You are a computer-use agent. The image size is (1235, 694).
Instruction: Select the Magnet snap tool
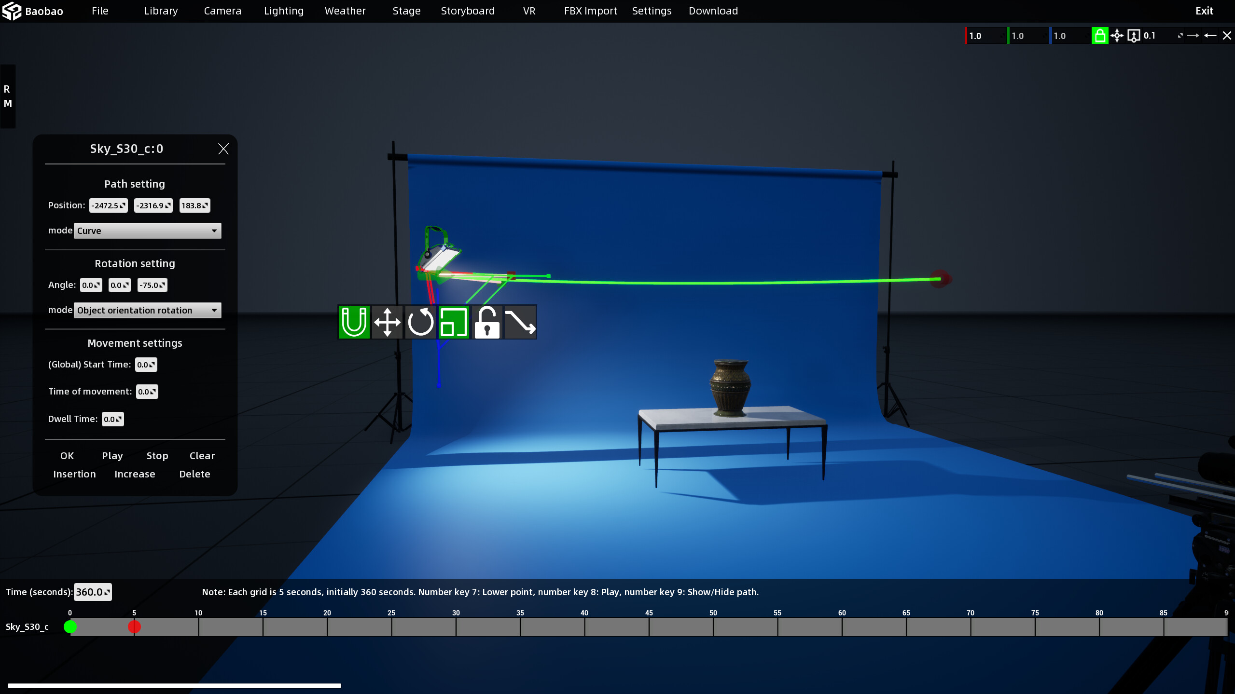point(354,322)
